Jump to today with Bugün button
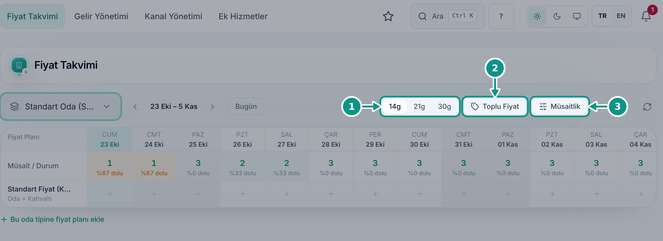The image size is (663, 241). tap(246, 107)
